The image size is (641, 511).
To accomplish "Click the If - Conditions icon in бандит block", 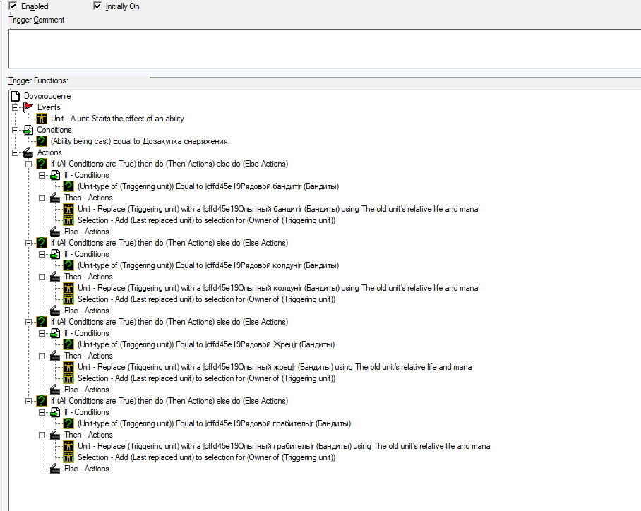I will 55,175.
